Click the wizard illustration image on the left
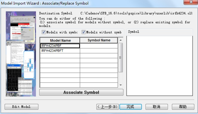Viewport: 198px width, 114px height. coord(21,54)
